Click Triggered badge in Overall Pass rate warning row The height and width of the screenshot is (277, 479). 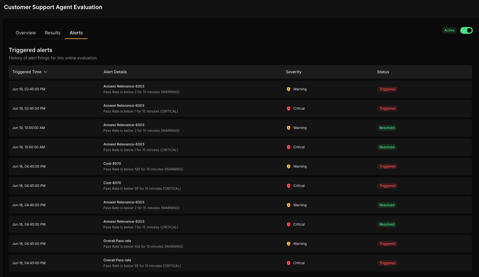click(x=387, y=244)
